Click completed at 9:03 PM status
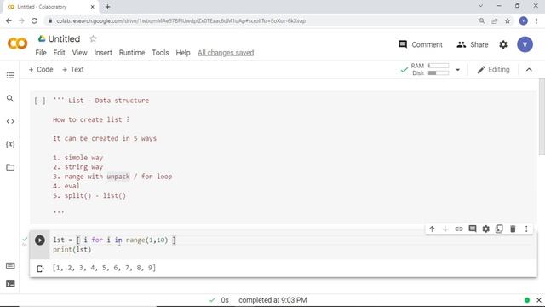545x307 pixels. [x=272, y=300]
